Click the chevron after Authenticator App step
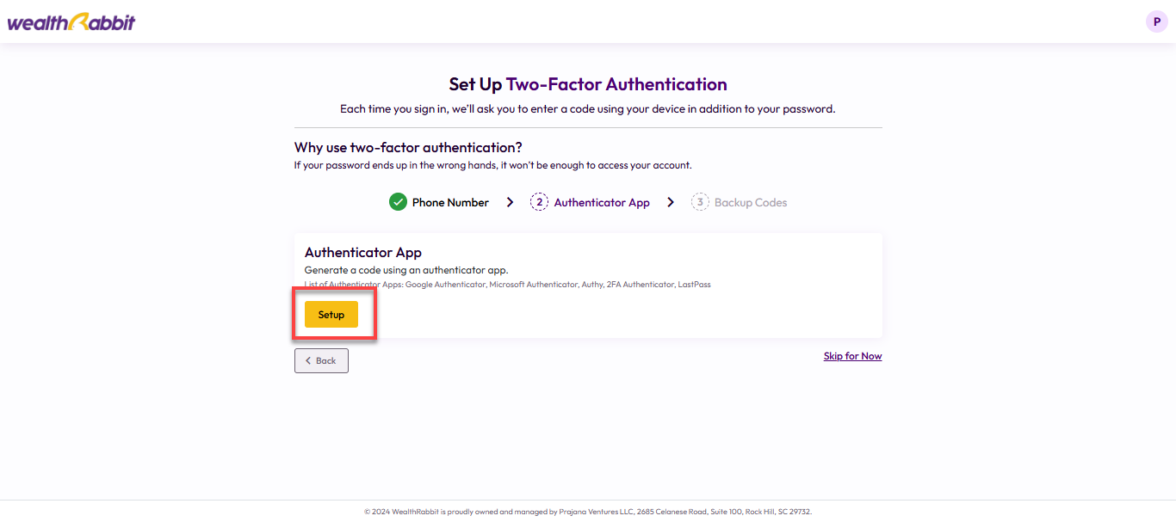 pos(671,202)
